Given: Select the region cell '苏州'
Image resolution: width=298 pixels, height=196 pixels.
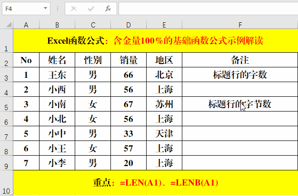Looking at the screenshot, I should pos(164,104).
